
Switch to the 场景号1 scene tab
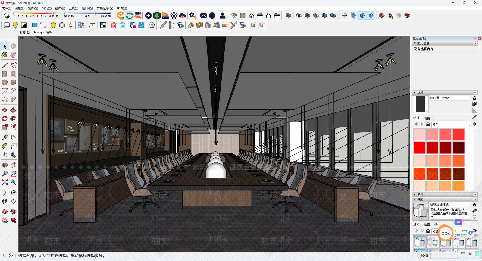[x=25, y=33]
